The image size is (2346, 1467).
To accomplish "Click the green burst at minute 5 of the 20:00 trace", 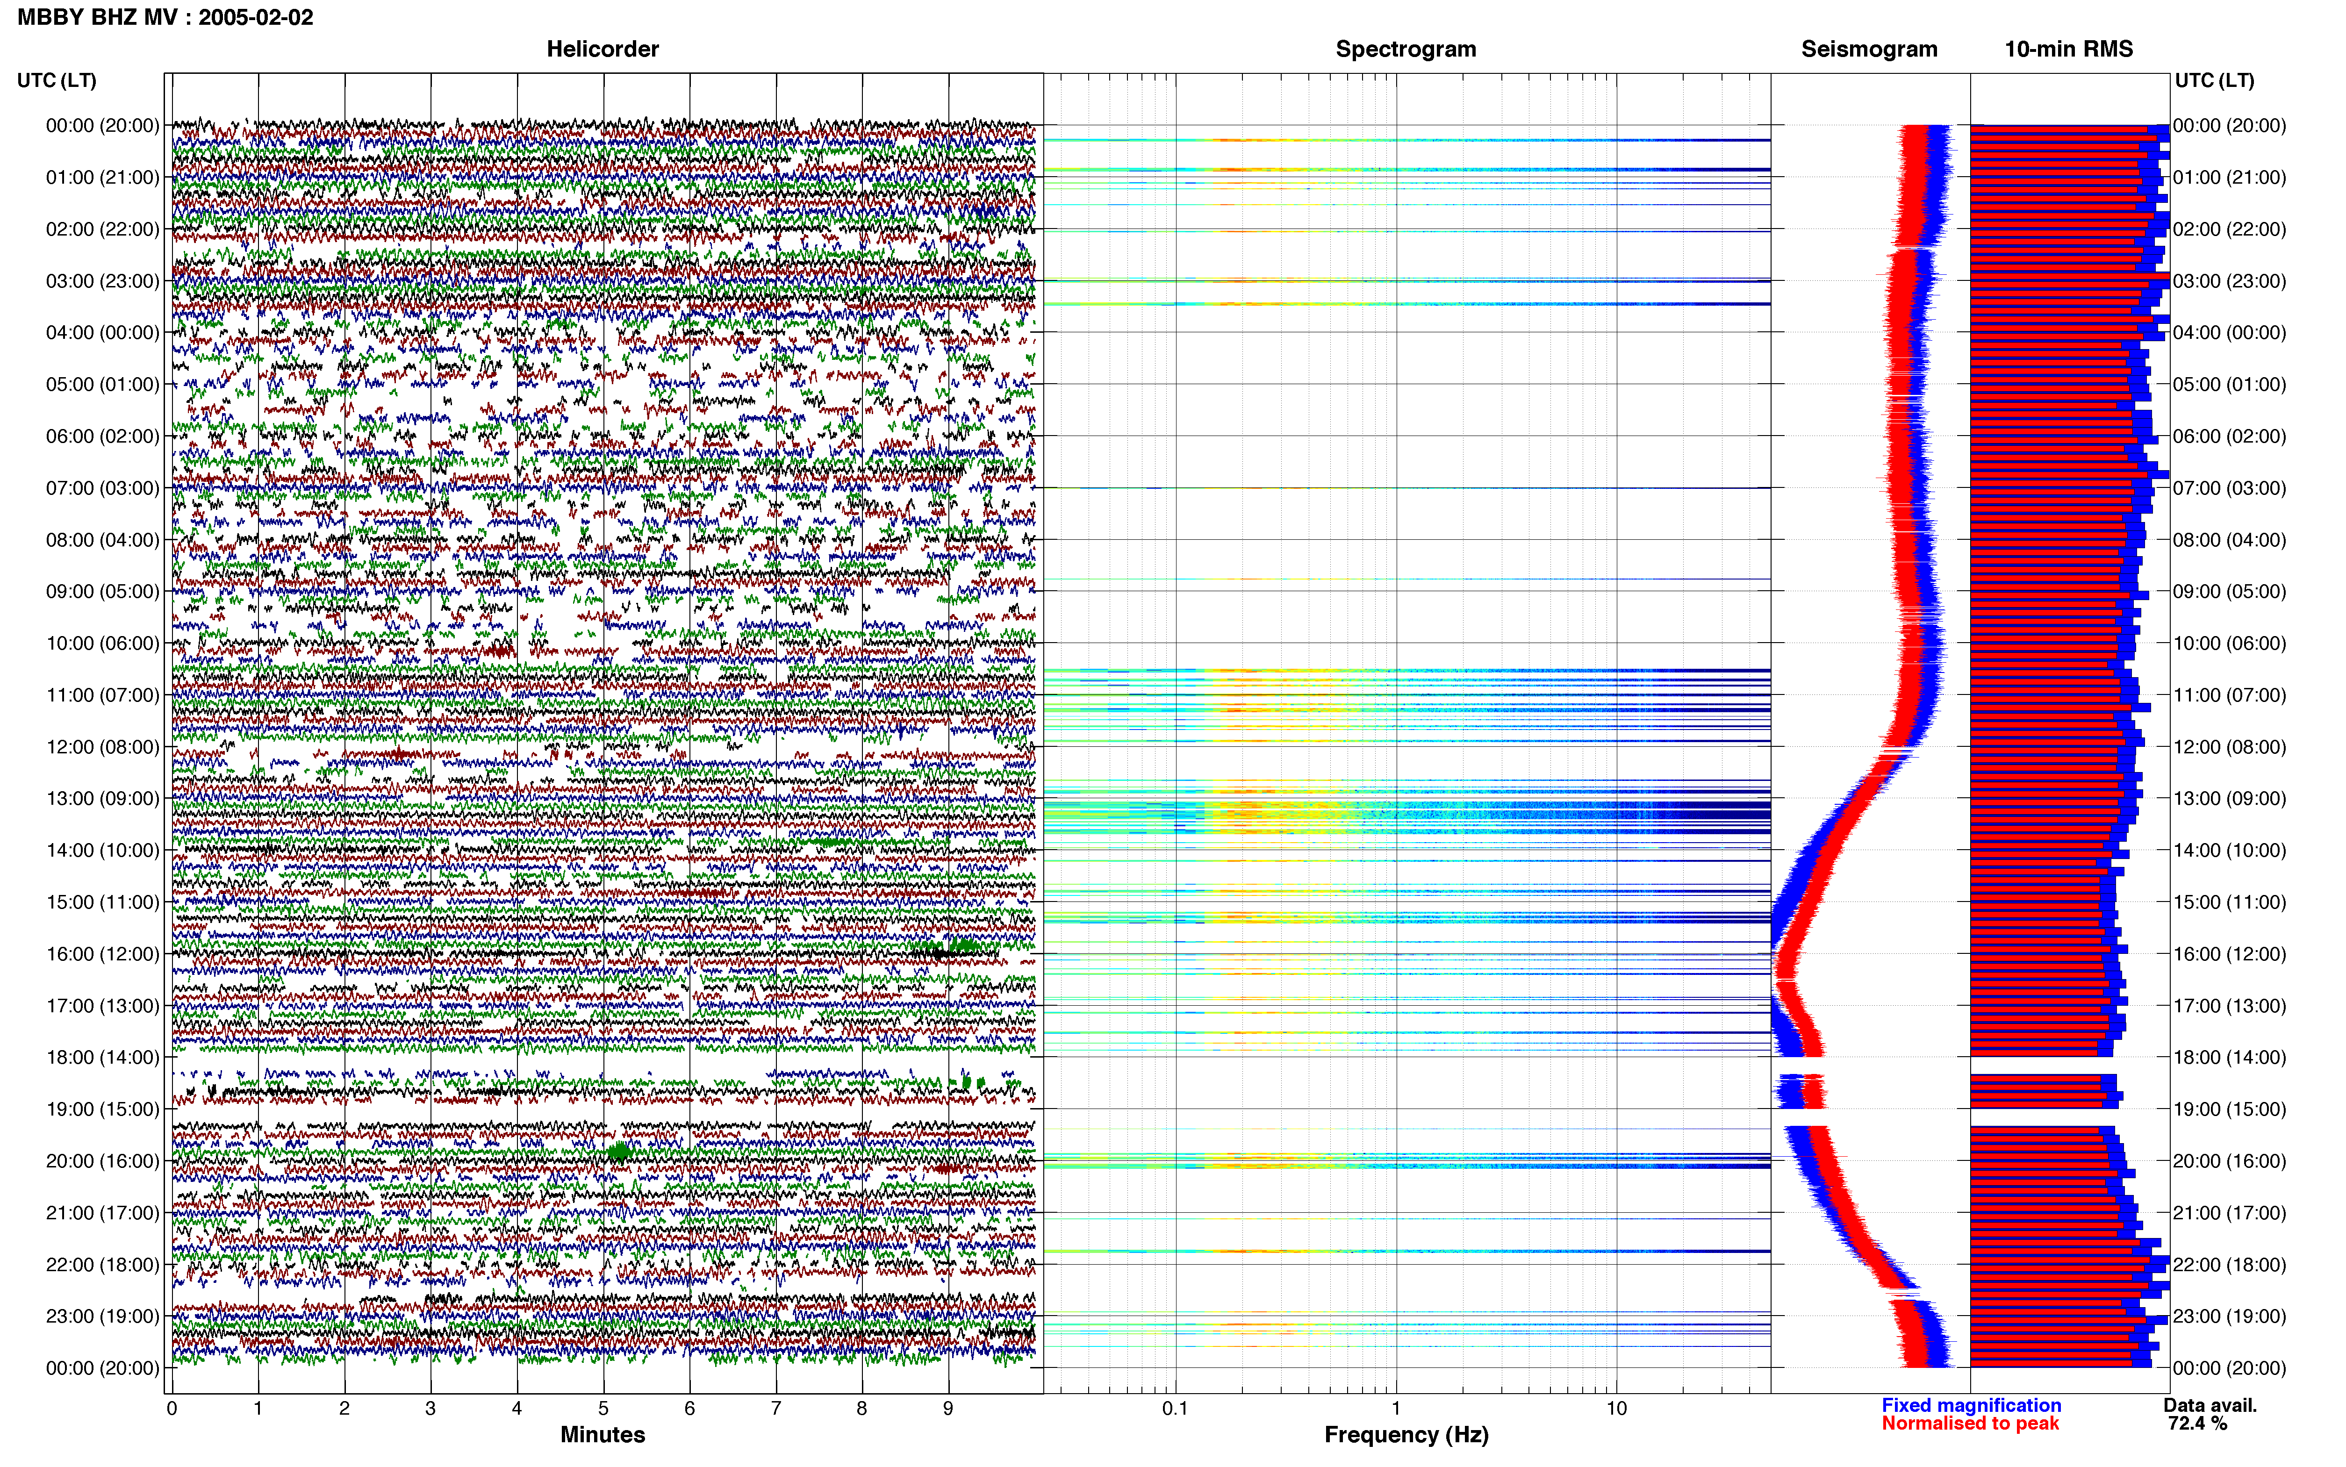I will click(x=619, y=1152).
